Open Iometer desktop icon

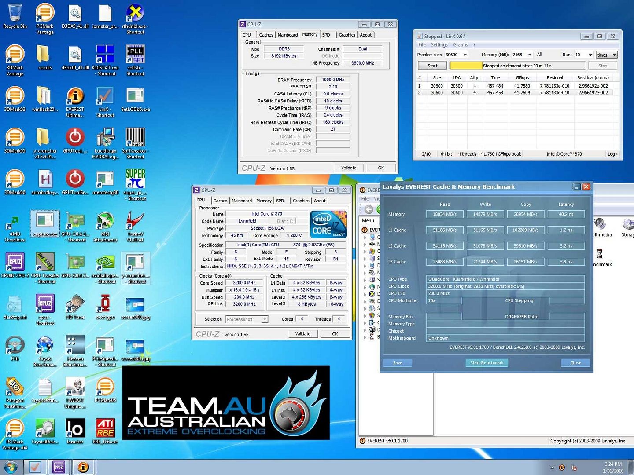pos(75,431)
